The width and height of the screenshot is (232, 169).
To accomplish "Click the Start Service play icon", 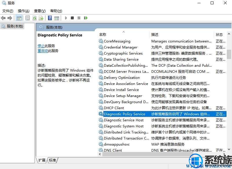I will [x=66, y=18].
